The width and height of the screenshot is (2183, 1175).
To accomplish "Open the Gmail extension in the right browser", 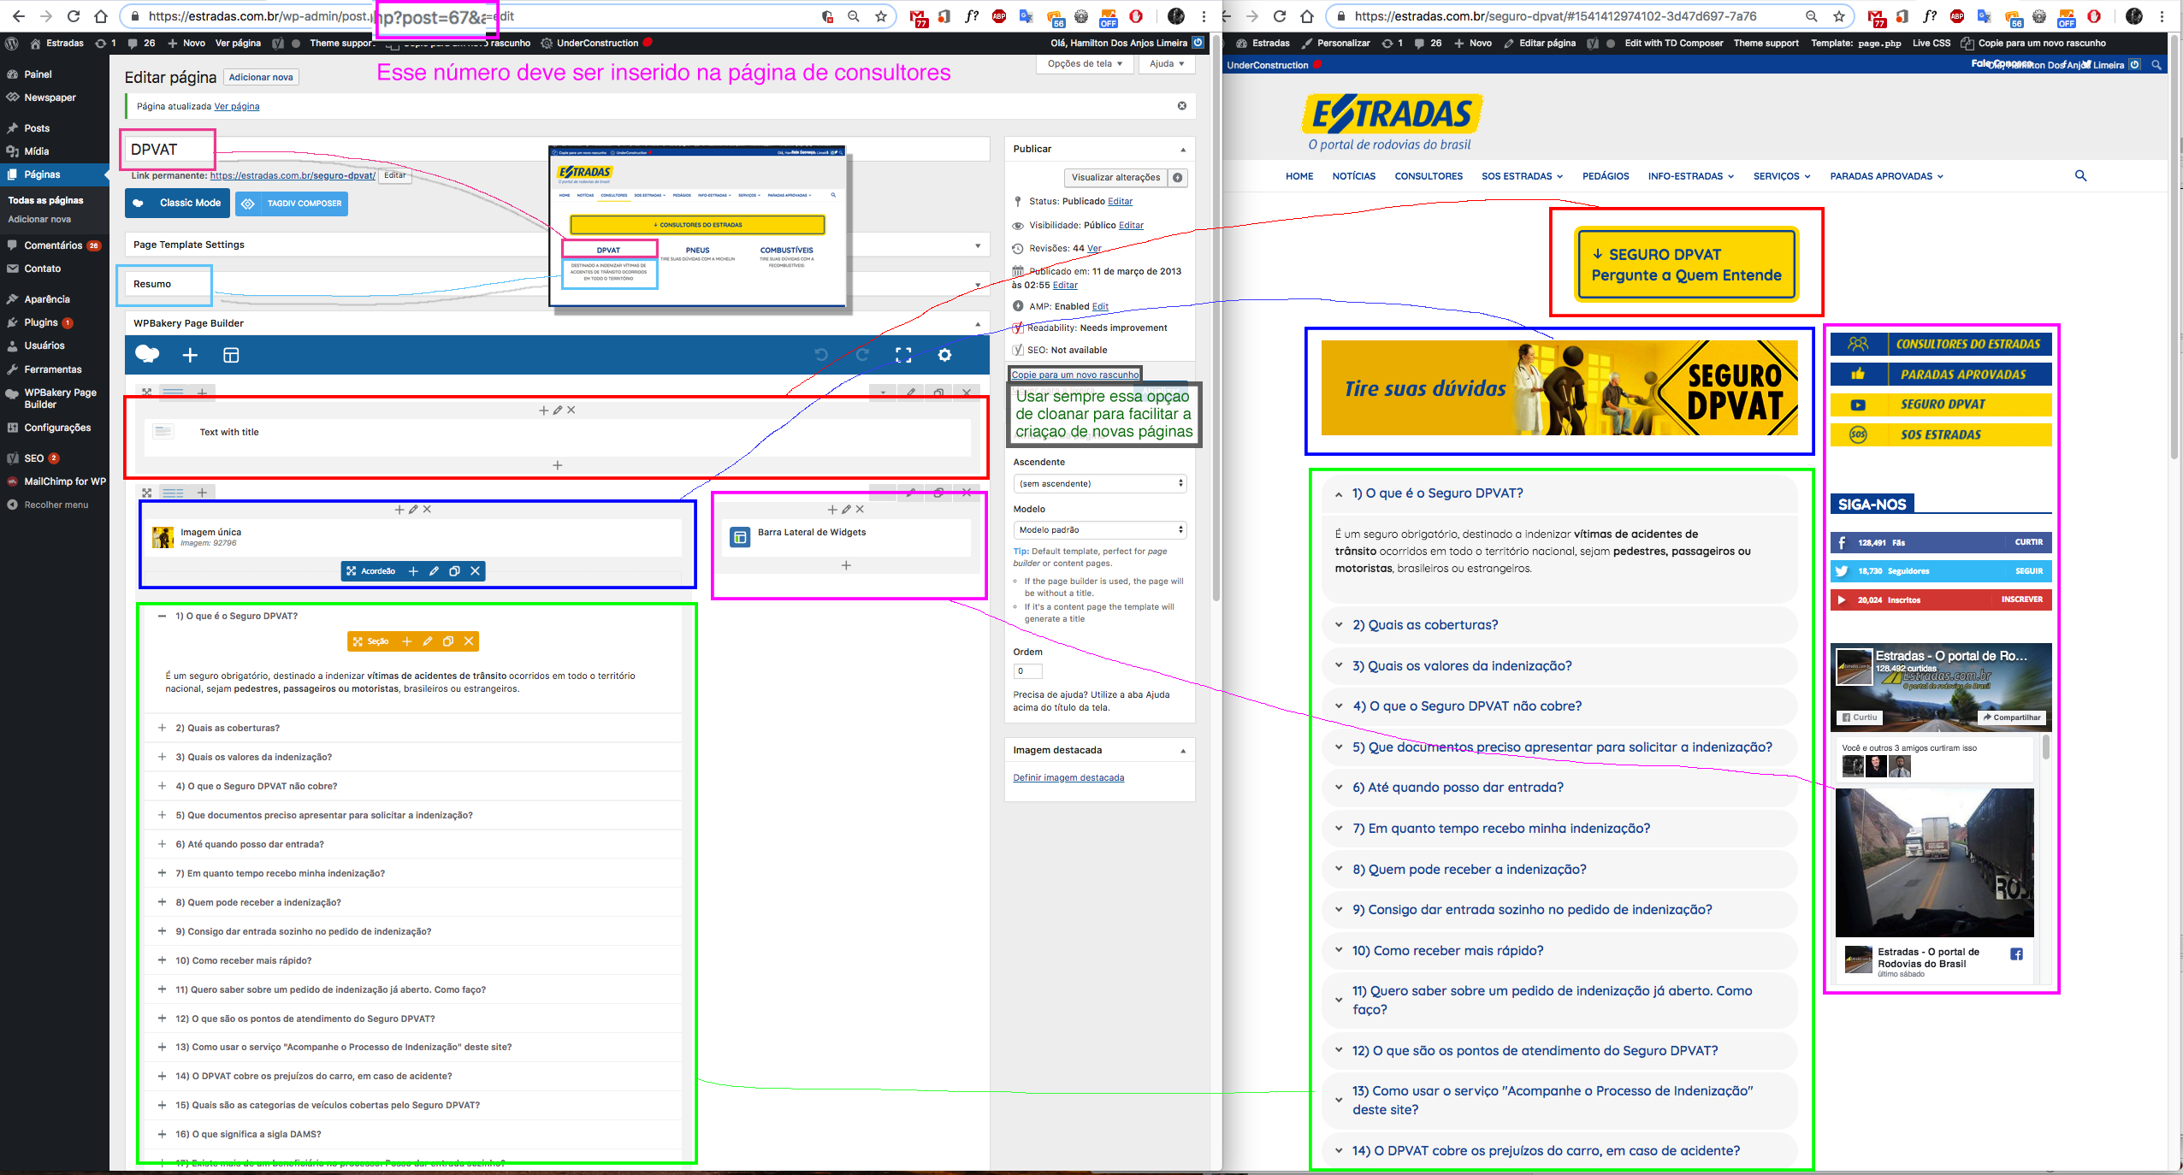I will [1876, 17].
